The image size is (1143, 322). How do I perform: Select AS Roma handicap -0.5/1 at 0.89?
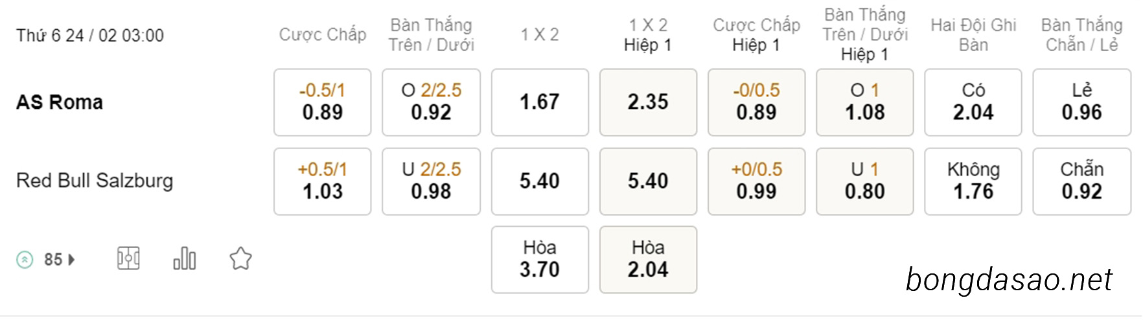[x=323, y=102]
